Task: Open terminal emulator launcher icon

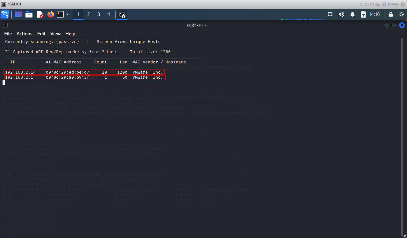Action: (60, 14)
